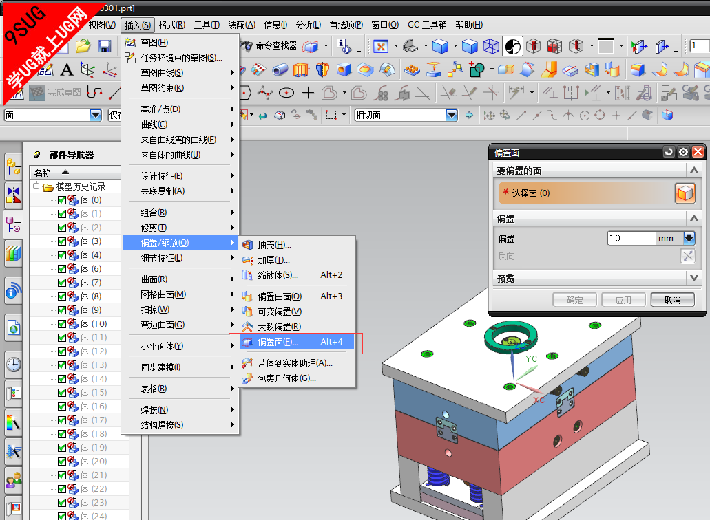Open the assembly navigator sidebar tab
This screenshot has width=710, height=520.
[x=14, y=167]
